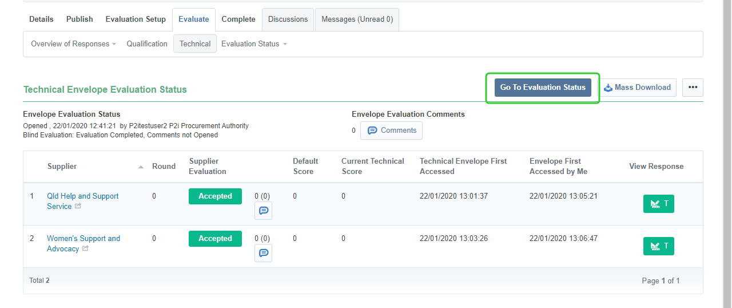Open technical response for Women's Support and Advocacy

(x=658, y=246)
